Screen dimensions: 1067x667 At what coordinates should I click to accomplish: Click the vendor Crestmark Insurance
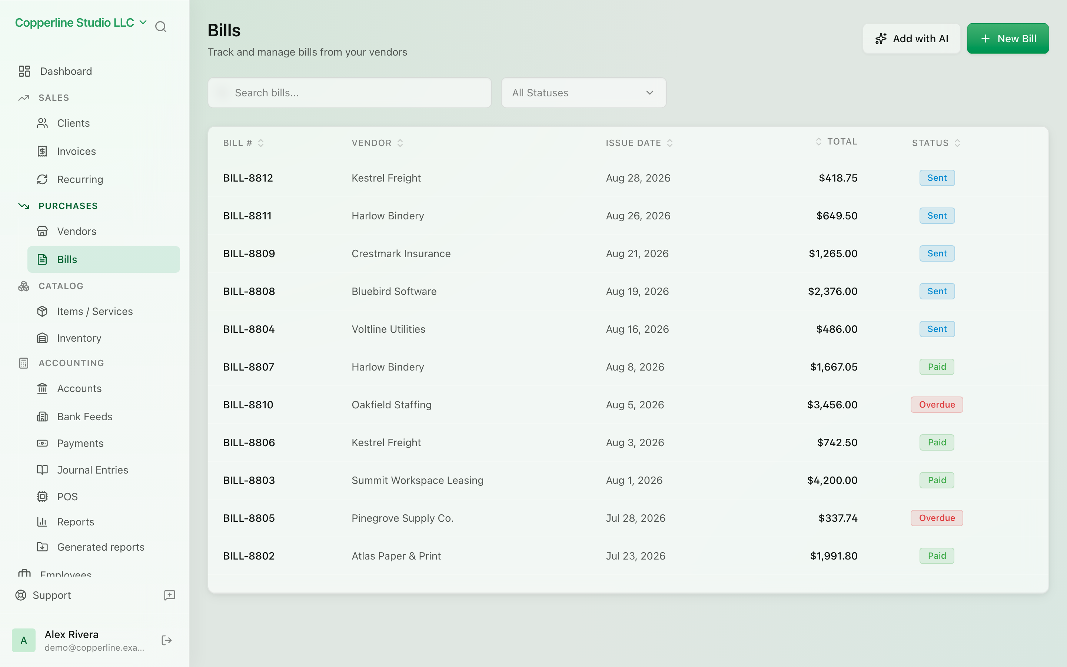tap(401, 254)
